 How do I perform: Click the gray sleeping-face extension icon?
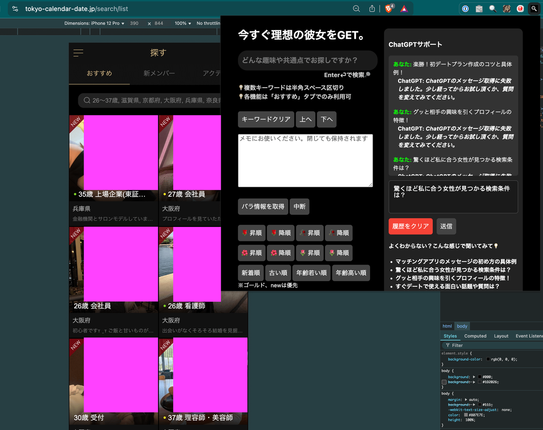click(x=479, y=9)
